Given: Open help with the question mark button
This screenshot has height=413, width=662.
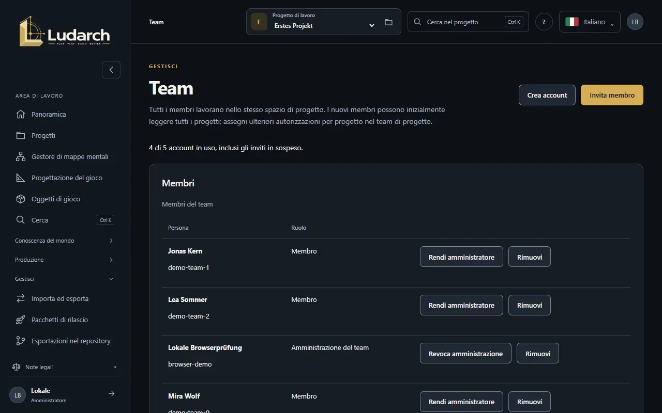Looking at the screenshot, I should [544, 22].
